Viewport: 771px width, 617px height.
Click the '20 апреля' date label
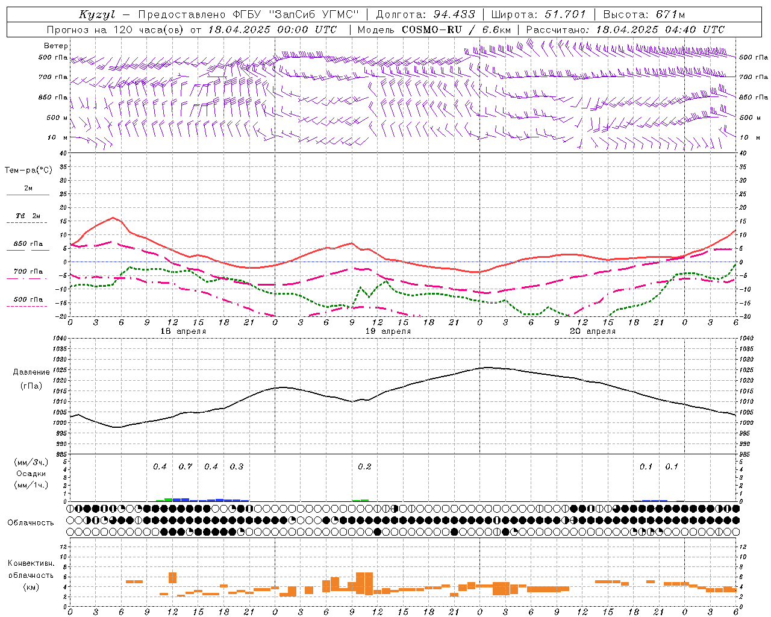tap(593, 331)
